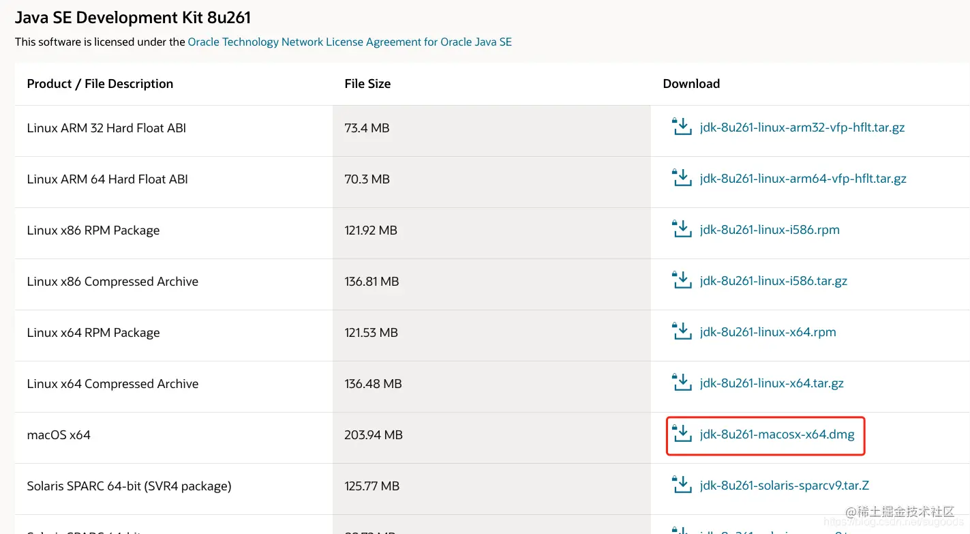The image size is (970, 534).
Task: Click download icon beside jdk-8u261-linux-x64.tar.gz
Action: coord(682,383)
